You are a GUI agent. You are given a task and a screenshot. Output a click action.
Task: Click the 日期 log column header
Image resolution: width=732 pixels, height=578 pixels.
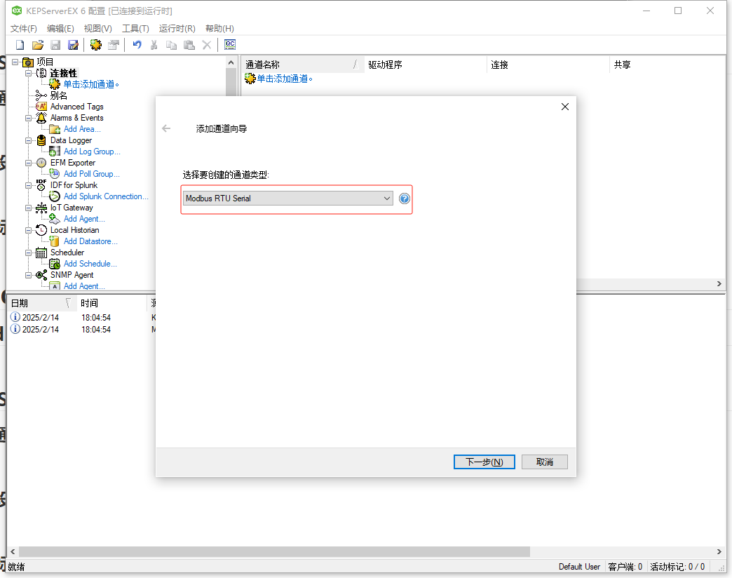(x=42, y=303)
